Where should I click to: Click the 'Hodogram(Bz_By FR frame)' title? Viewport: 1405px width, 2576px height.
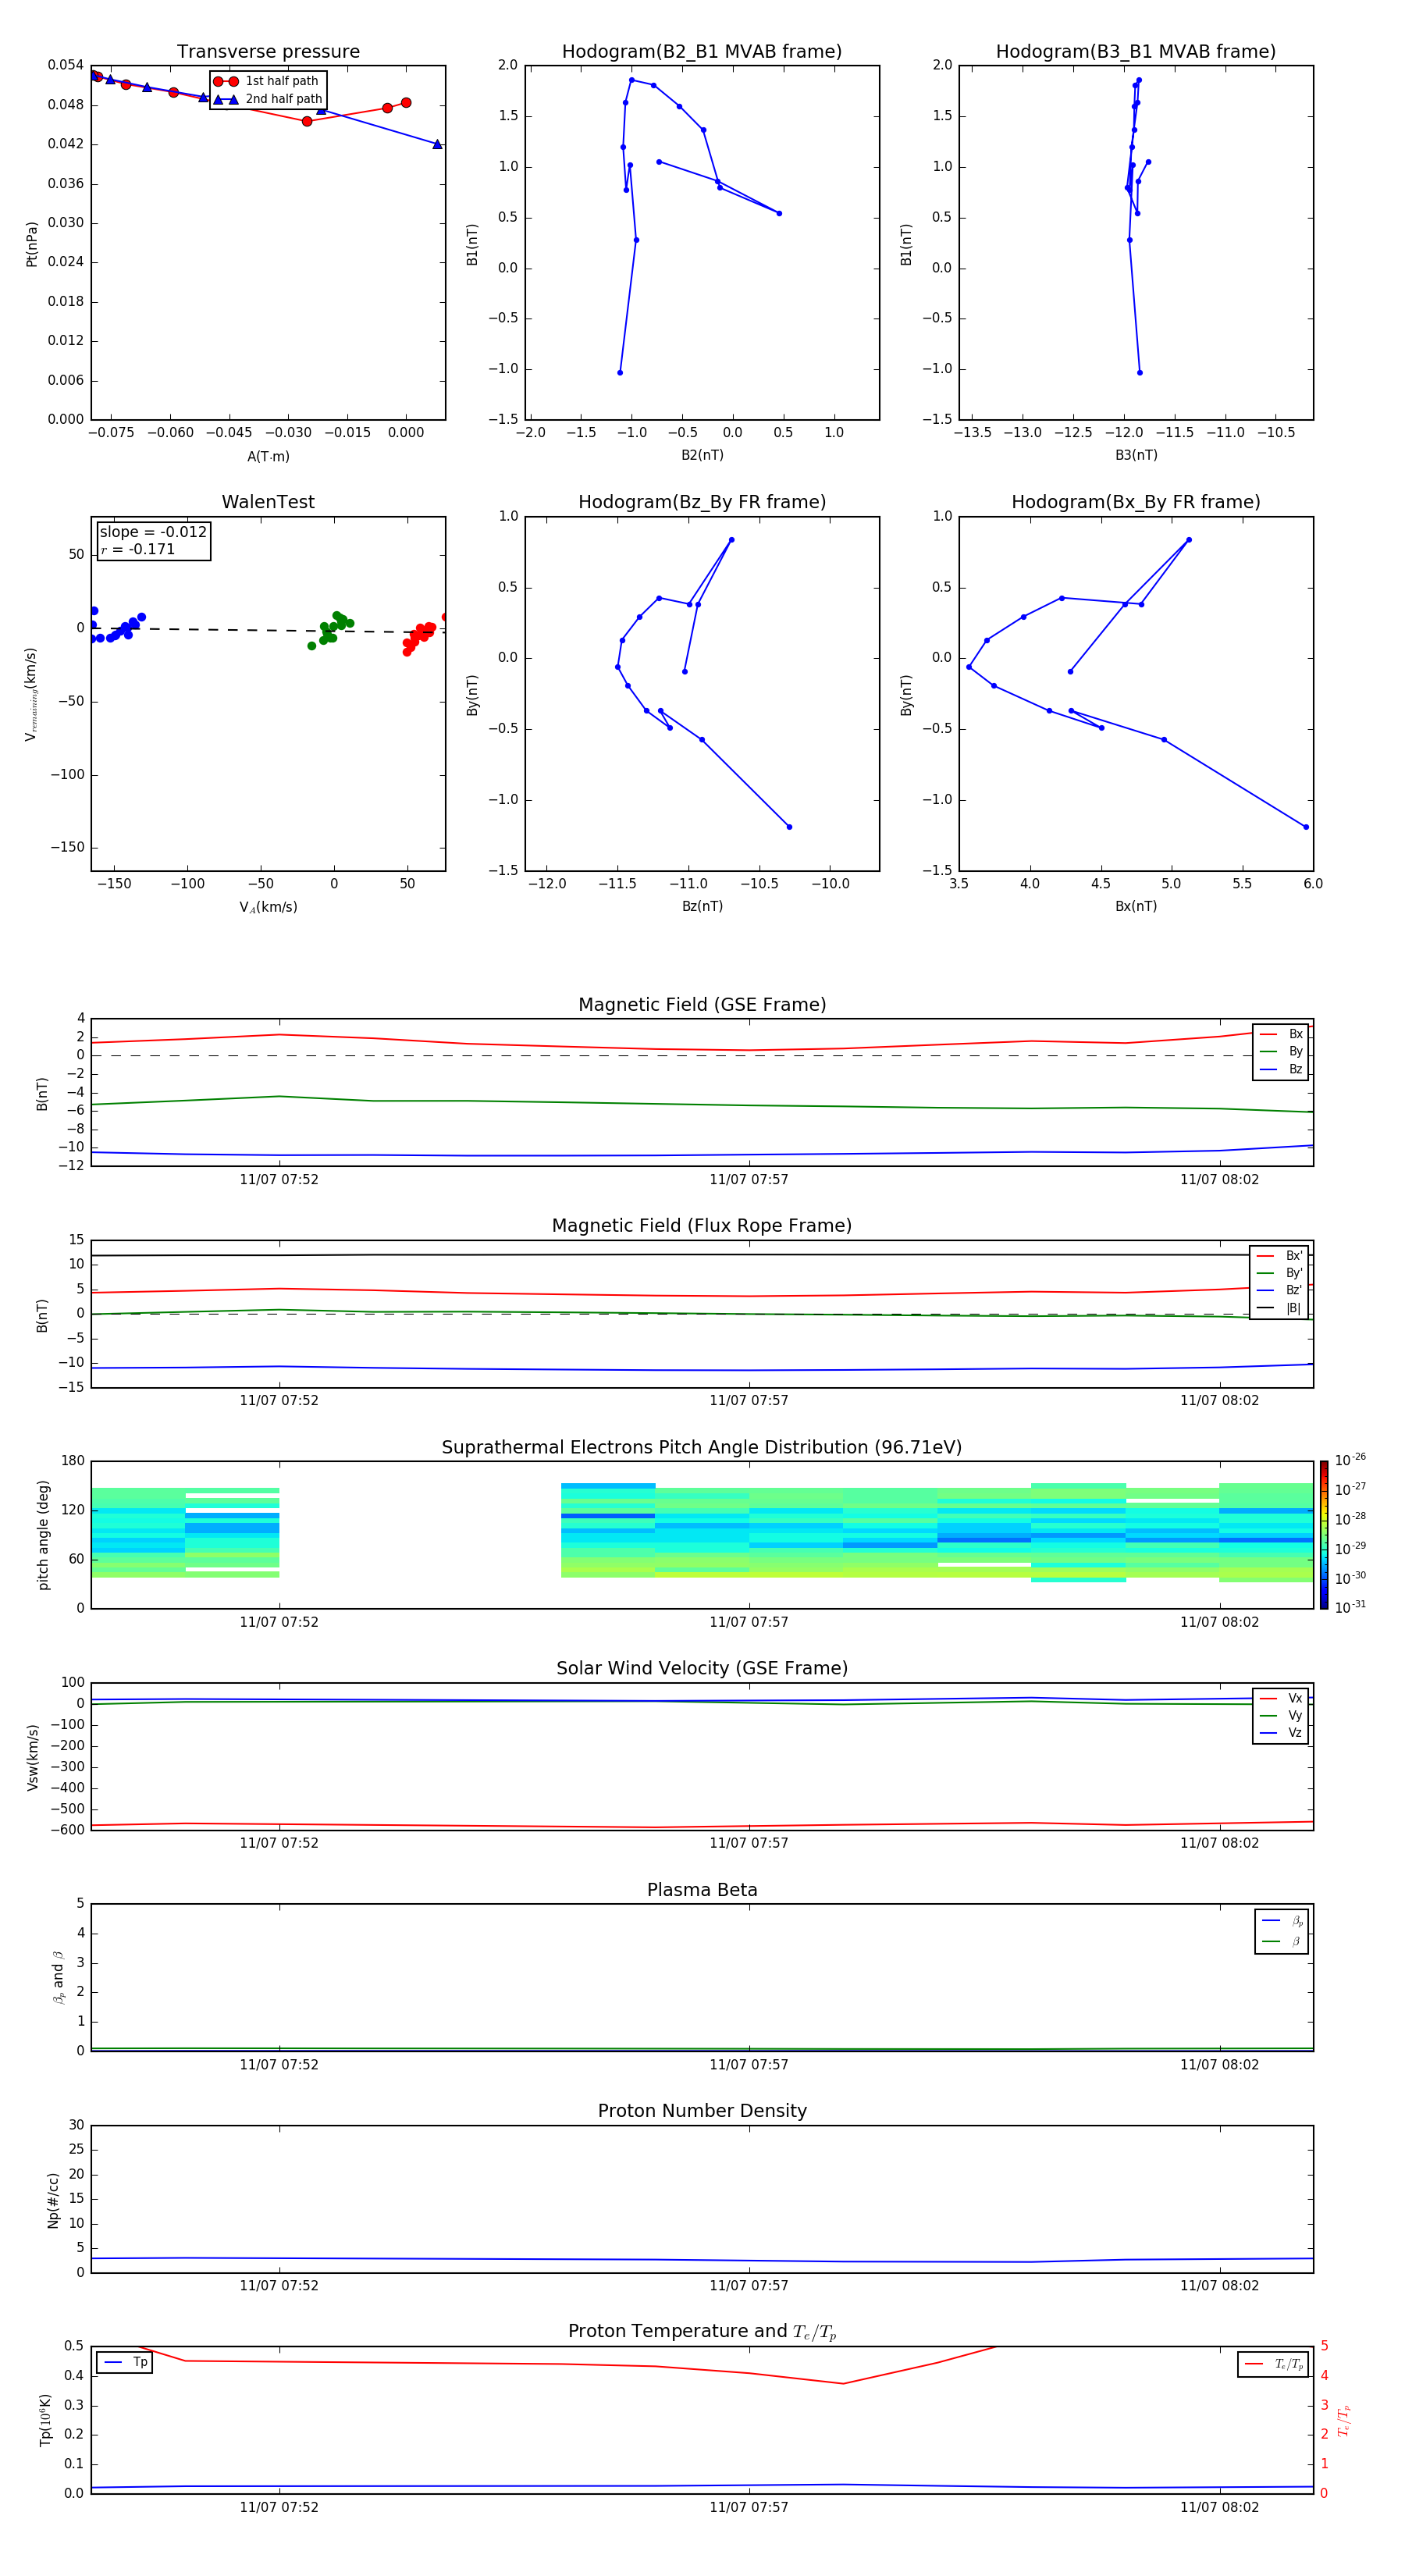pyautogui.click(x=702, y=502)
